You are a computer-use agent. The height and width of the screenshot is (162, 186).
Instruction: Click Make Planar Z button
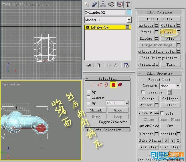[178, 141]
